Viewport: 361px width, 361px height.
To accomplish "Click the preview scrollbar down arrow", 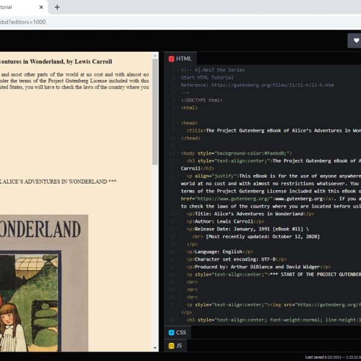I will coord(155,347).
